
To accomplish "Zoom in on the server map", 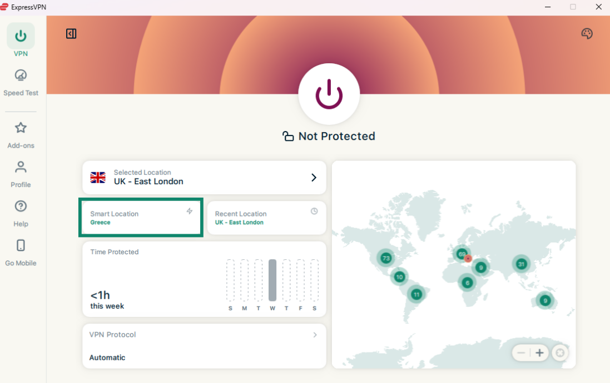I will click(x=539, y=353).
